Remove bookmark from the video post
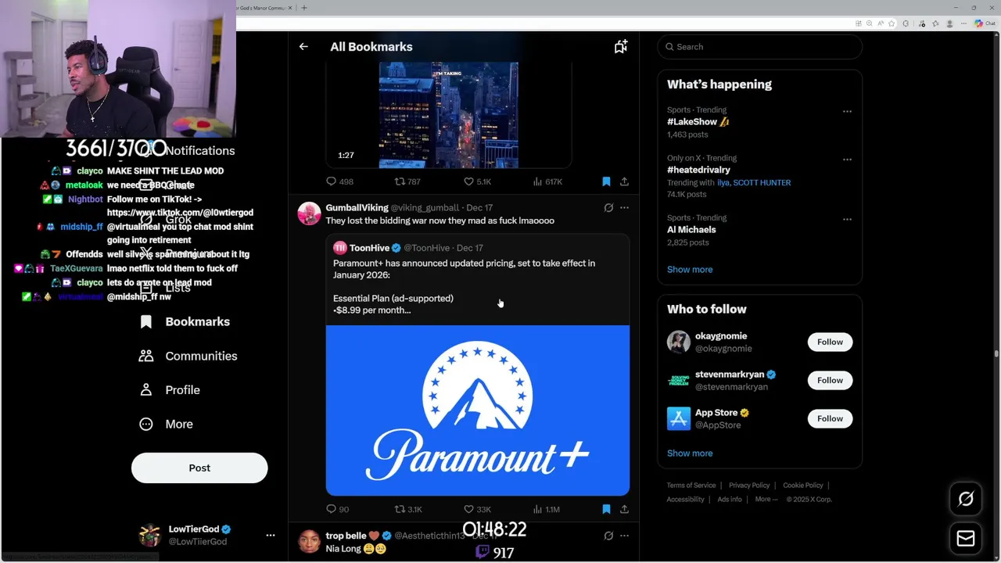Viewport: 1001px width, 563px height. tap(606, 181)
